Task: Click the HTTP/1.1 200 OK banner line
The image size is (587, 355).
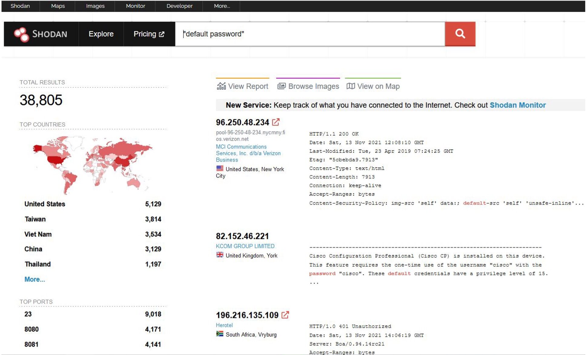Action: pos(334,134)
